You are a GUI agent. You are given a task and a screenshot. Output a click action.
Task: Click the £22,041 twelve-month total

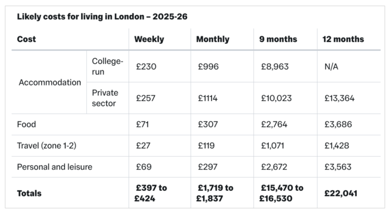340,193
